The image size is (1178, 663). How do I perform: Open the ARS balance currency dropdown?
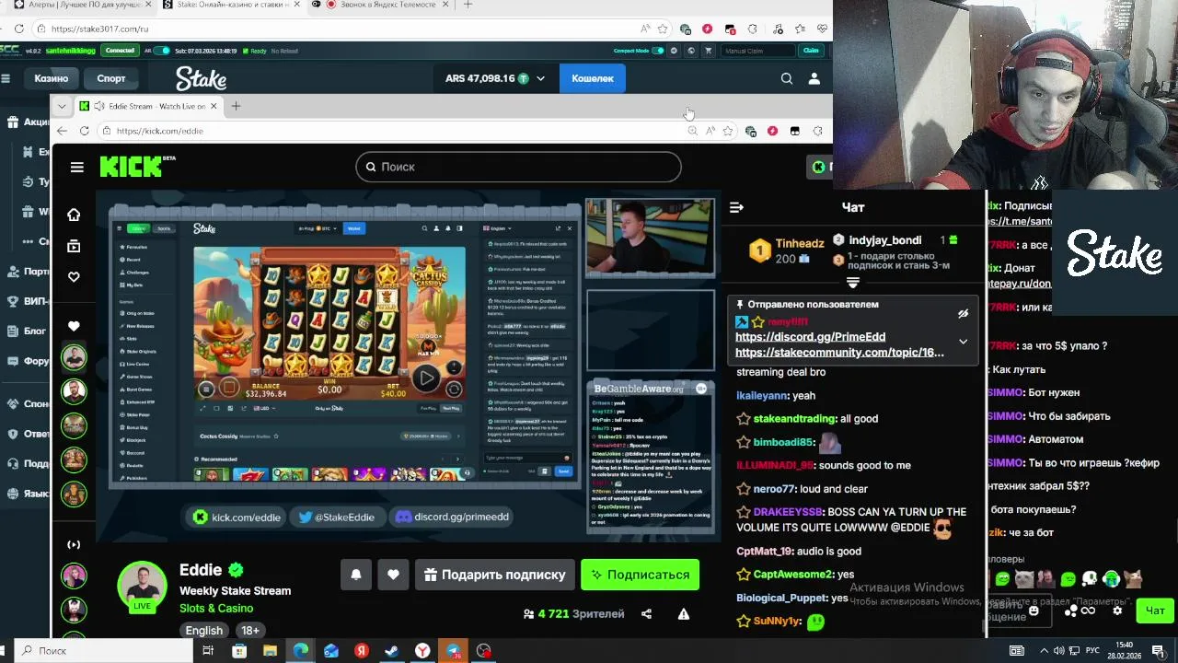540,78
